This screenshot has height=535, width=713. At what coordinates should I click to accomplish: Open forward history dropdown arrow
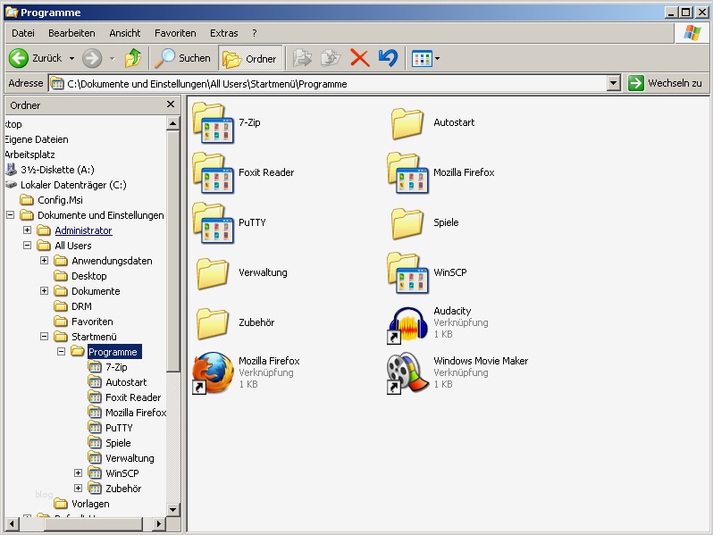[113, 59]
